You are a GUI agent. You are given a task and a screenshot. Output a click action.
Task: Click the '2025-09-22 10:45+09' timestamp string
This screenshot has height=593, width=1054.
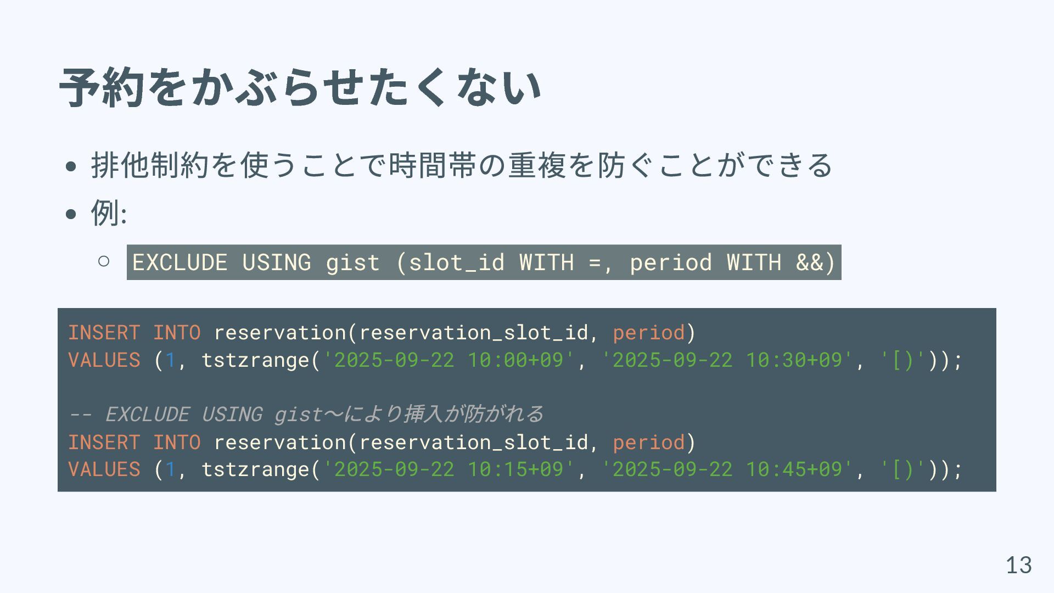(x=727, y=469)
